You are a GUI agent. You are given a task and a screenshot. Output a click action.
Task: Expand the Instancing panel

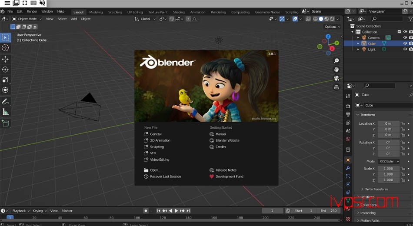pos(366,213)
